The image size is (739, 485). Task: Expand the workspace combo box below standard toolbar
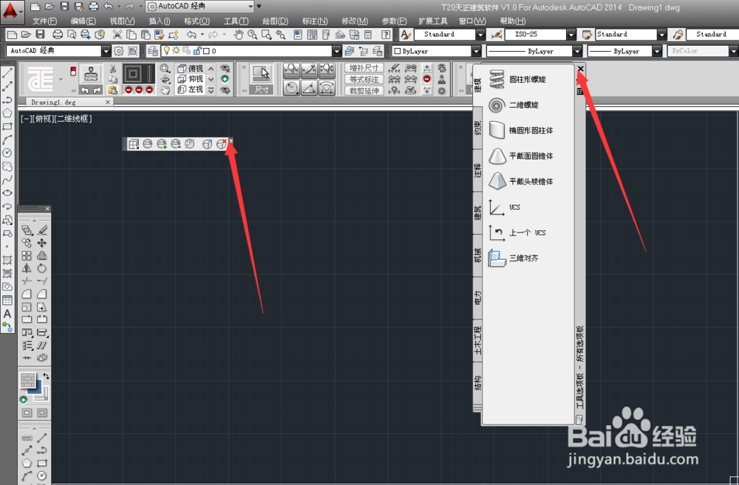tap(106, 51)
